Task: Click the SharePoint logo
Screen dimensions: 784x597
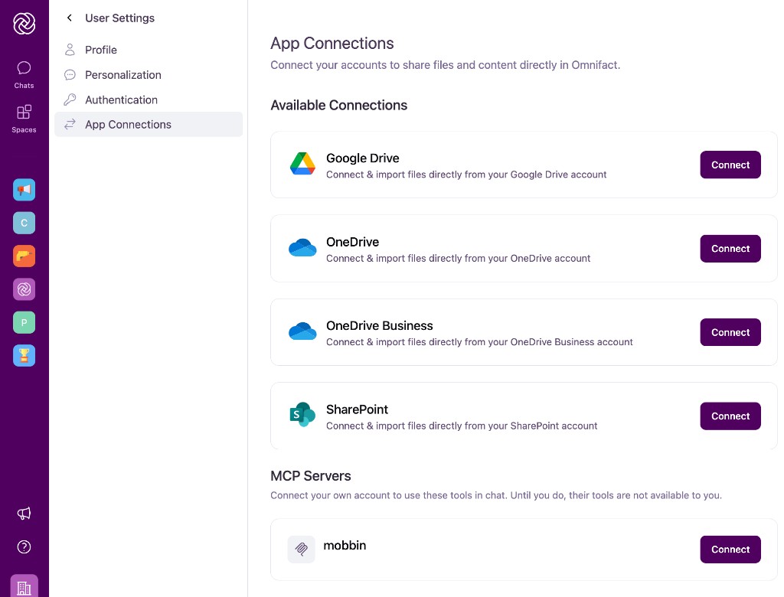Action: coord(302,415)
